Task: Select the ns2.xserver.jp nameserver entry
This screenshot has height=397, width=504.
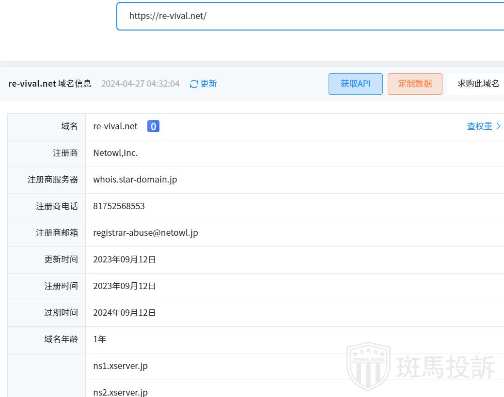Action: [x=120, y=392]
